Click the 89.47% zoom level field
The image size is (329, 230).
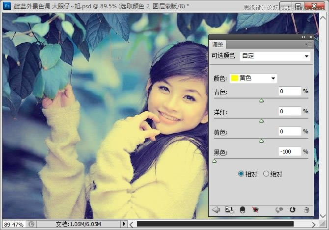(13, 224)
